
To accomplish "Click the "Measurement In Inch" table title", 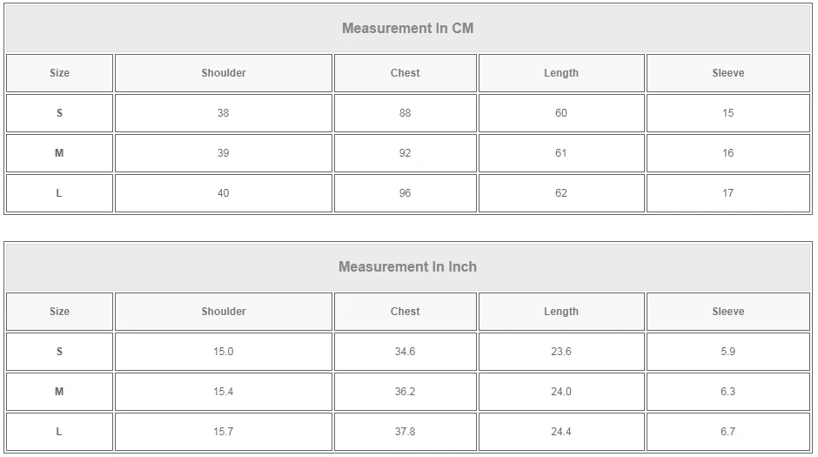I will [407, 267].
